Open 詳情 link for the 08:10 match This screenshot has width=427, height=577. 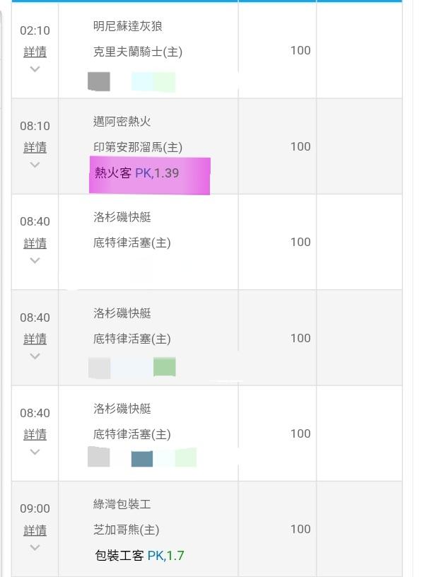[x=35, y=147]
